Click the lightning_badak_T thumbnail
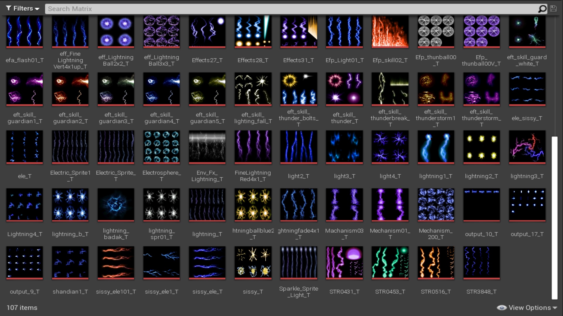Screen dimensions: 563x316 click(x=116, y=205)
